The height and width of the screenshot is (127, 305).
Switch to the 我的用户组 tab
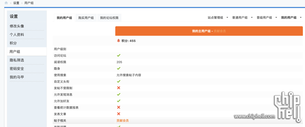[64, 18]
